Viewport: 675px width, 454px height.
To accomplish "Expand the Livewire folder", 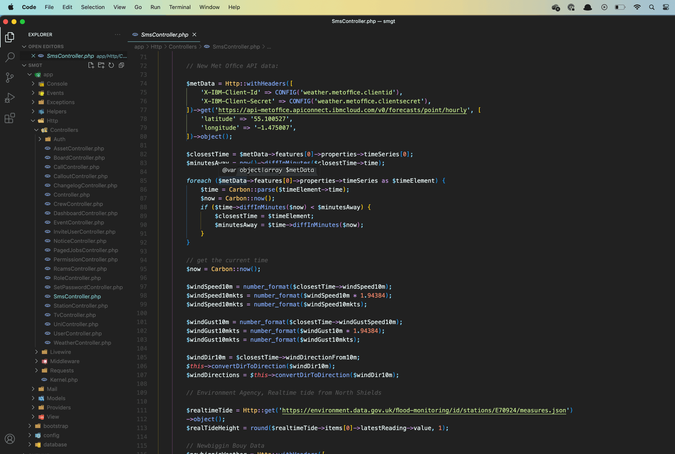I will click(x=60, y=352).
